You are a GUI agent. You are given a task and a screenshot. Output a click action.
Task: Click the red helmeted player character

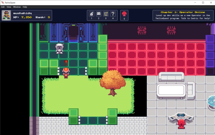(x=66, y=73)
